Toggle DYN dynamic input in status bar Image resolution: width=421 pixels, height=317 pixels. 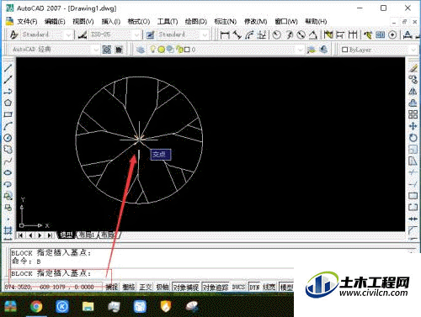[x=254, y=287]
